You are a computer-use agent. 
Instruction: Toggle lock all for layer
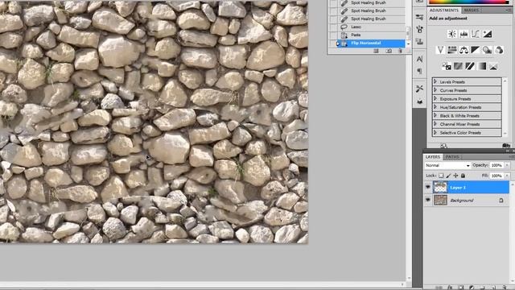click(463, 176)
